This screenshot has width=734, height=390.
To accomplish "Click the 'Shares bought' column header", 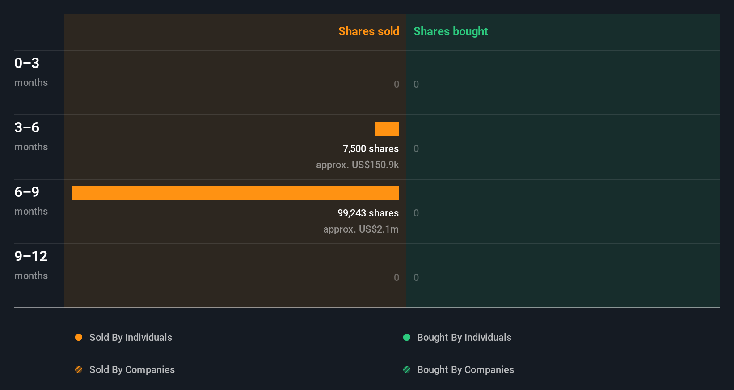I will [x=451, y=31].
